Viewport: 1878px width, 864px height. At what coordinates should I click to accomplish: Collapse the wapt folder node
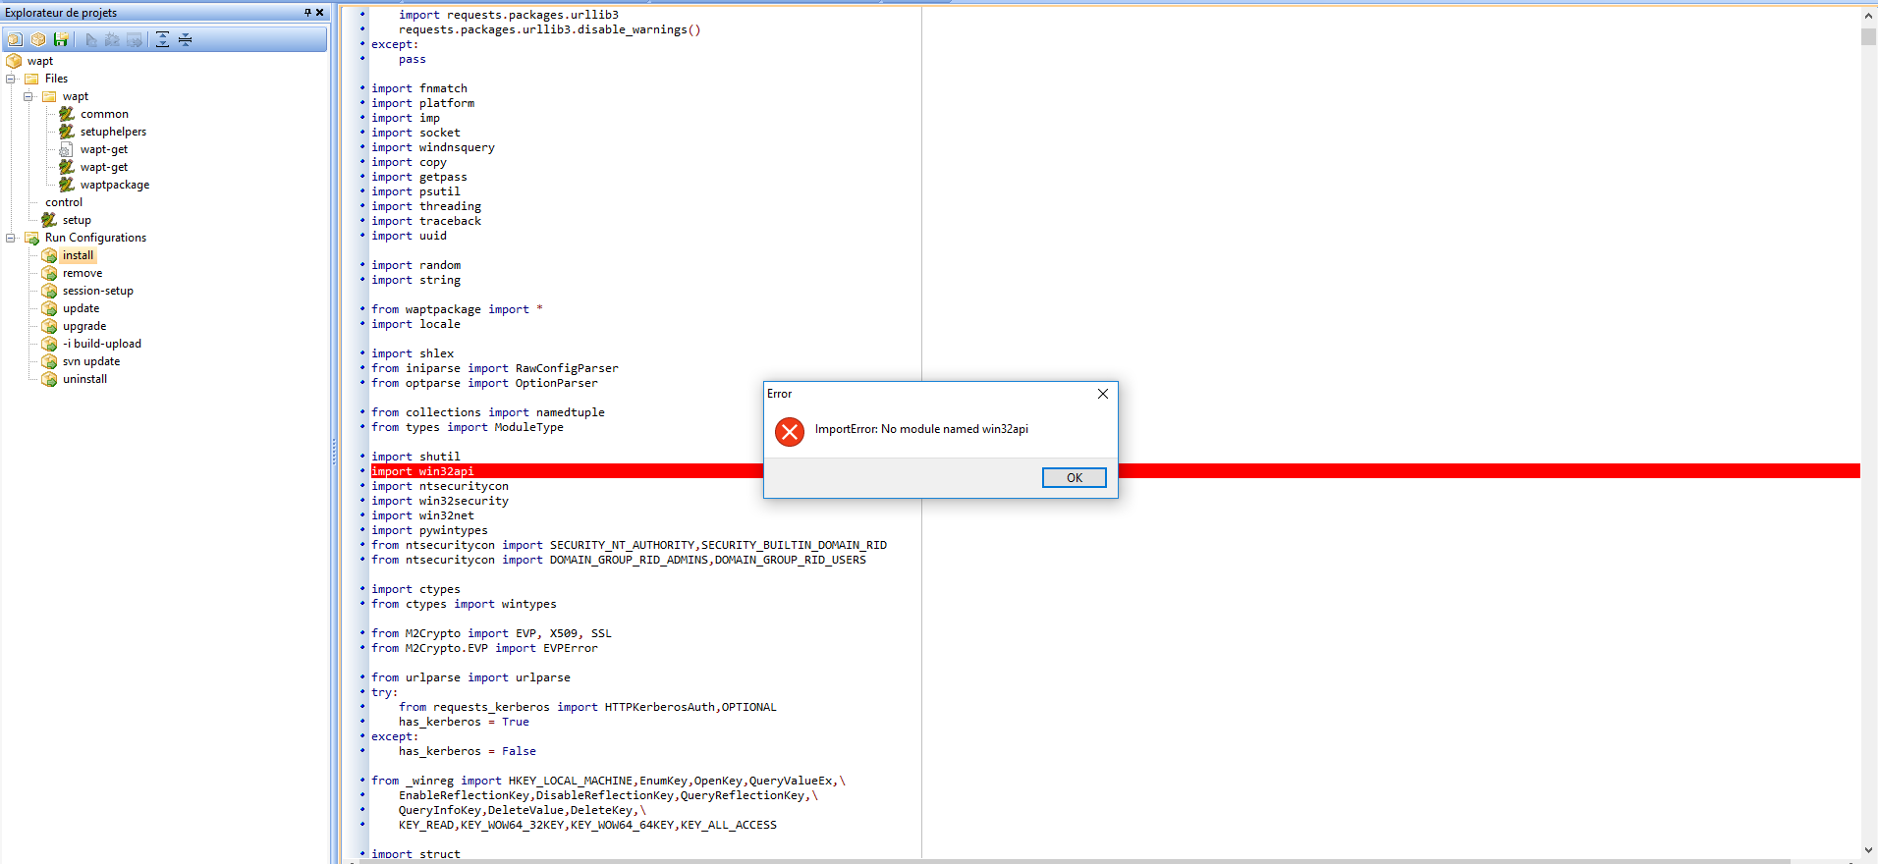pos(28,96)
